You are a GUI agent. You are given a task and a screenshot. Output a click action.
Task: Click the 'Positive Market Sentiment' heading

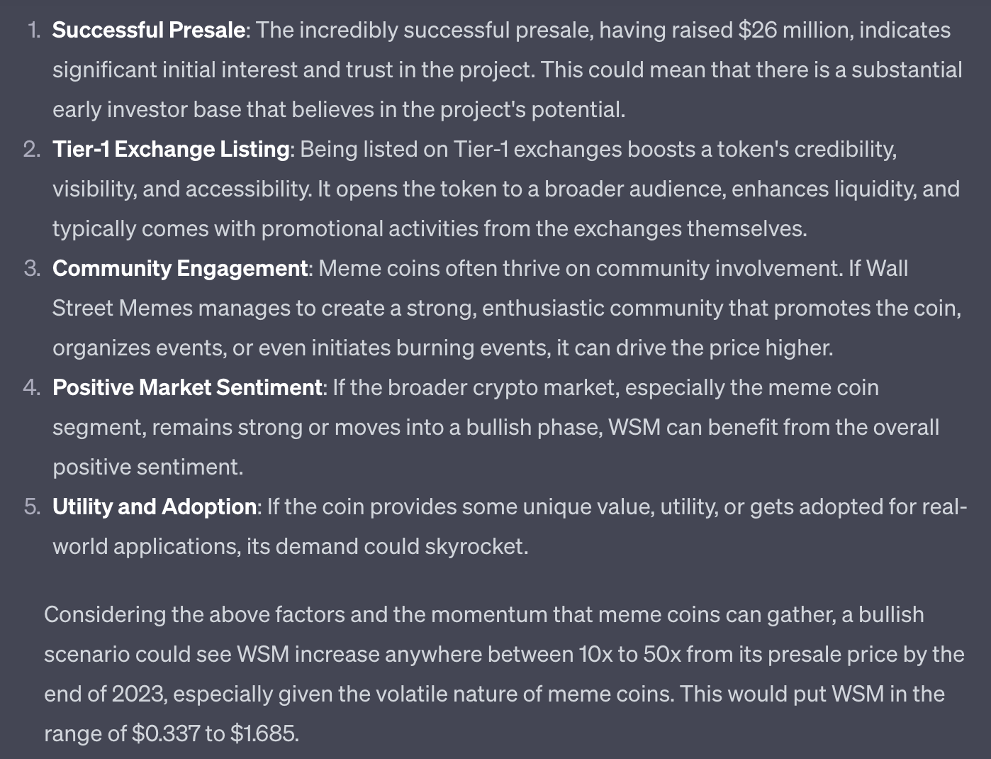pyautogui.click(x=187, y=387)
